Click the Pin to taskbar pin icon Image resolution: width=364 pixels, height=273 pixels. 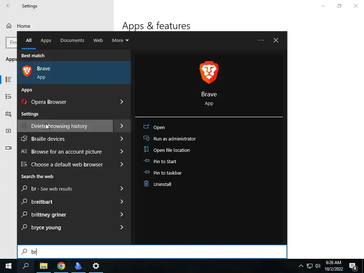click(146, 172)
